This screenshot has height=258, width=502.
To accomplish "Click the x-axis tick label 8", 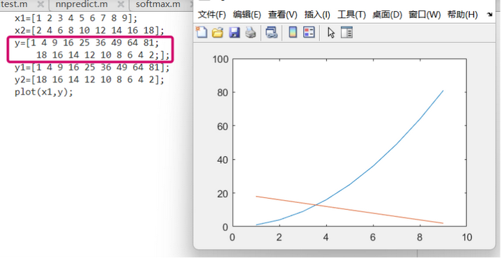I will coord(420,237).
